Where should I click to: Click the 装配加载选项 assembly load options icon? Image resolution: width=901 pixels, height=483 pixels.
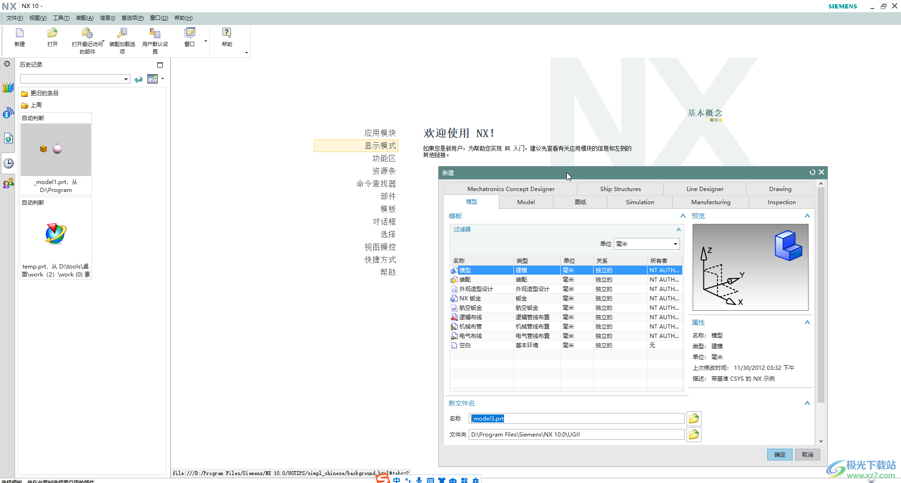click(122, 33)
